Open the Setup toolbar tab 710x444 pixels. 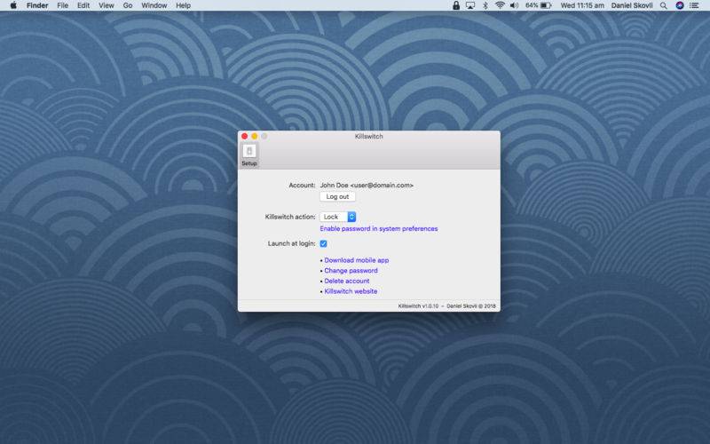pyautogui.click(x=249, y=155)
